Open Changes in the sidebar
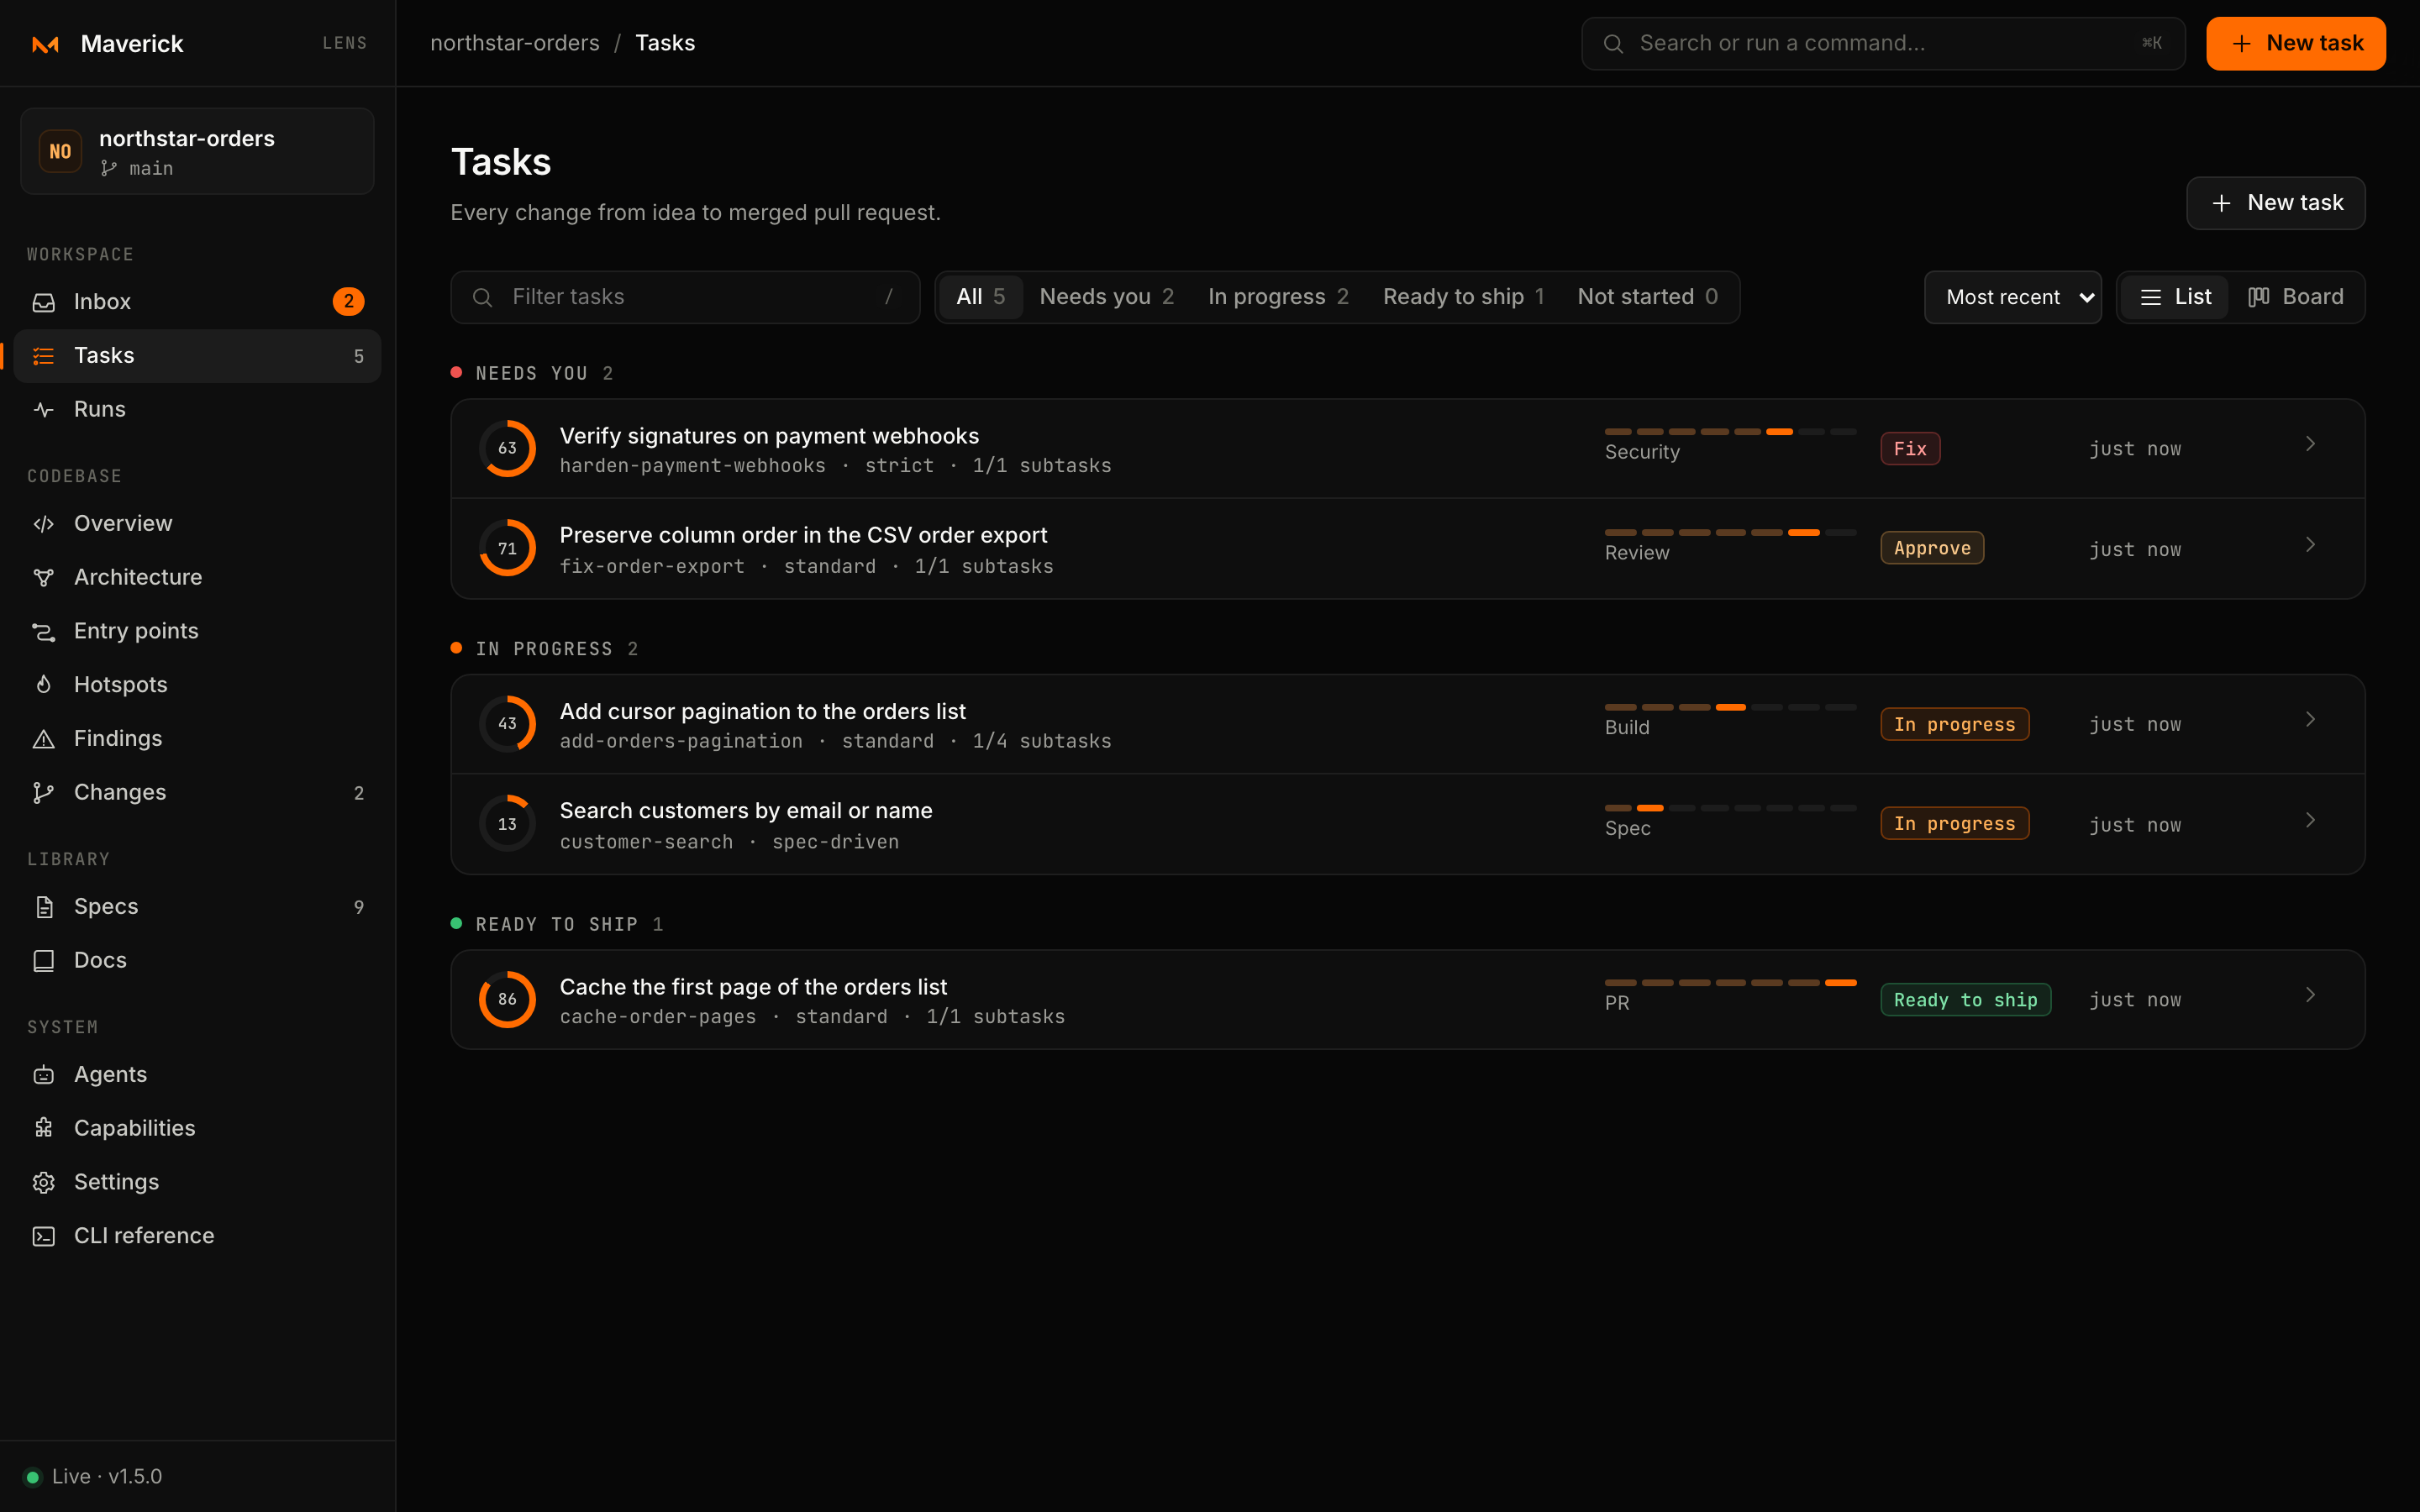Screen dimensions: 2420x1512 click(x=197, y=792)
